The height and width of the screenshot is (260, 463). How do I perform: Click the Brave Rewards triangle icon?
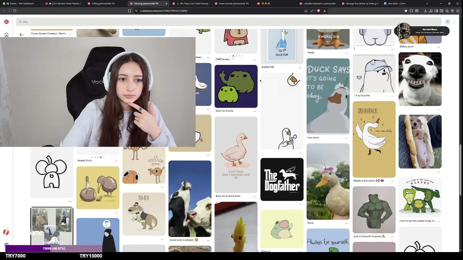click(x=324, y=11)
